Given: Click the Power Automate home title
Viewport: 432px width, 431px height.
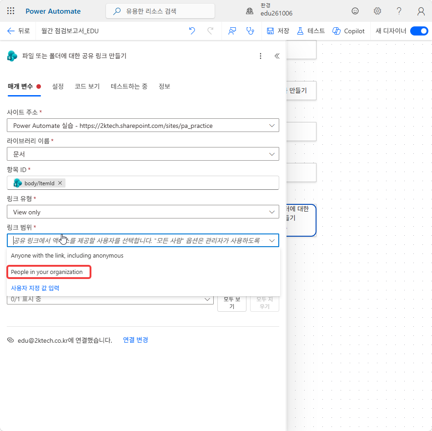Looking at the screenshot, I should 53,11.
